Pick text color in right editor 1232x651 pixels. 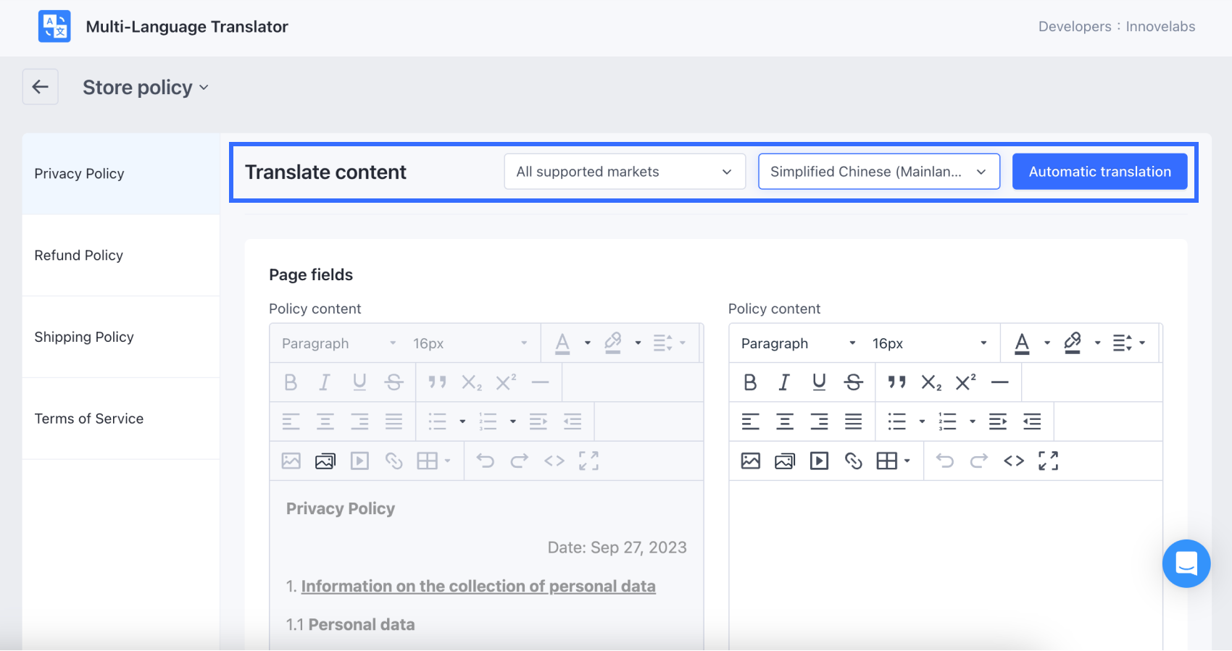1022,343
